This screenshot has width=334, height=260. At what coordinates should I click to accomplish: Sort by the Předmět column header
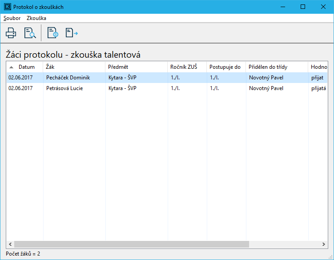(x=136, y=67)
